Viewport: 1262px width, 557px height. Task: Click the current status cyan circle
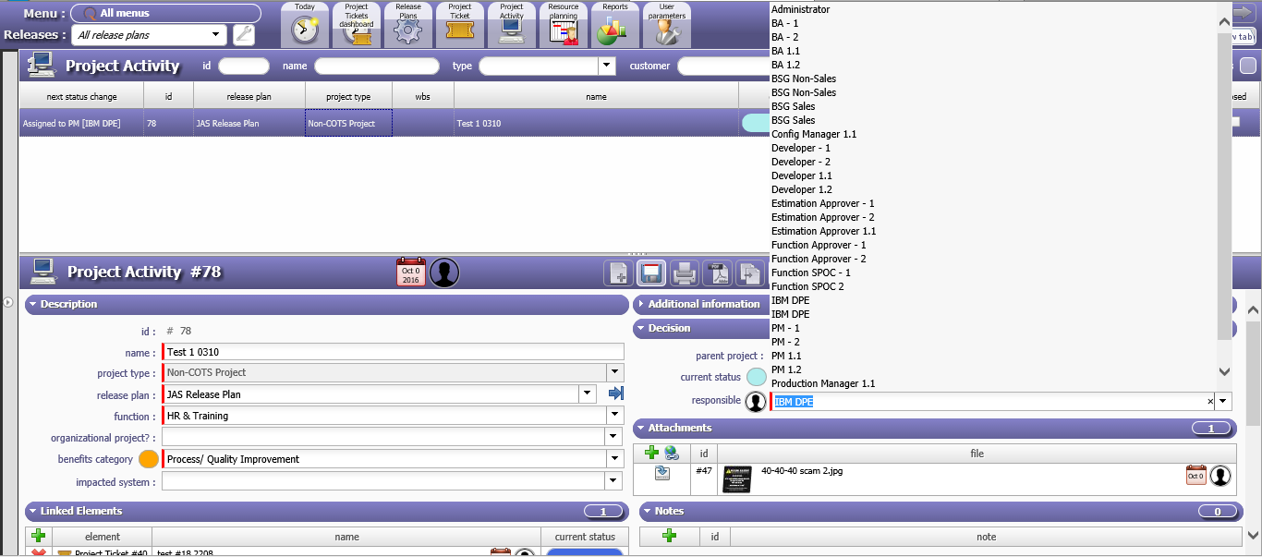(757, 377)
